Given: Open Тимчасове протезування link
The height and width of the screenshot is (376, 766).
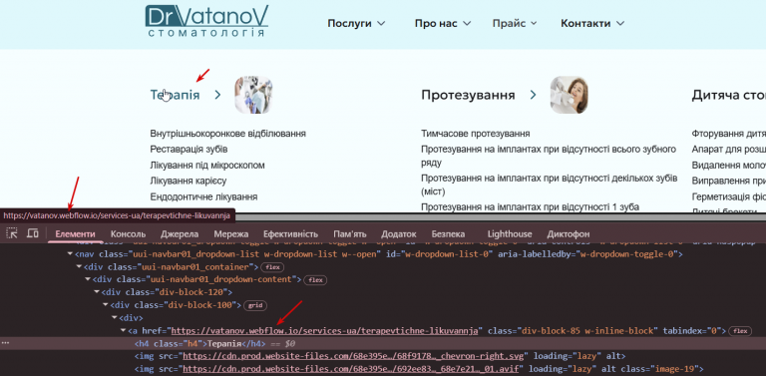Looking at the screenshot, I should click(476, 134).
